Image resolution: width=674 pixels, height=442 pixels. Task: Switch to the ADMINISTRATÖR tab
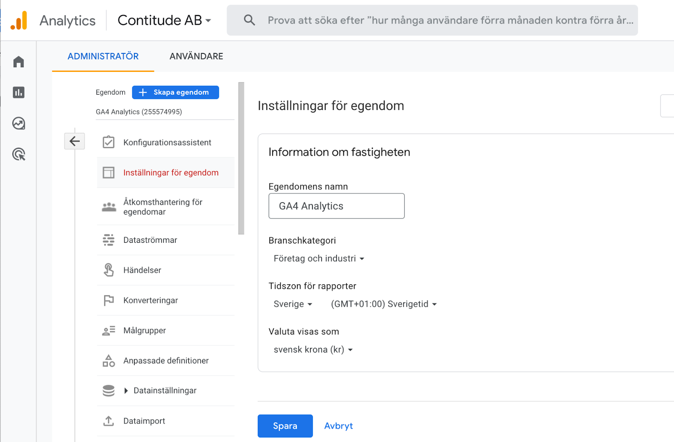coord(103,56)
